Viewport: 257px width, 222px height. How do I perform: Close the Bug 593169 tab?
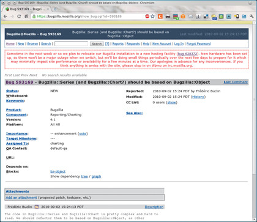(x=48, y=9)
